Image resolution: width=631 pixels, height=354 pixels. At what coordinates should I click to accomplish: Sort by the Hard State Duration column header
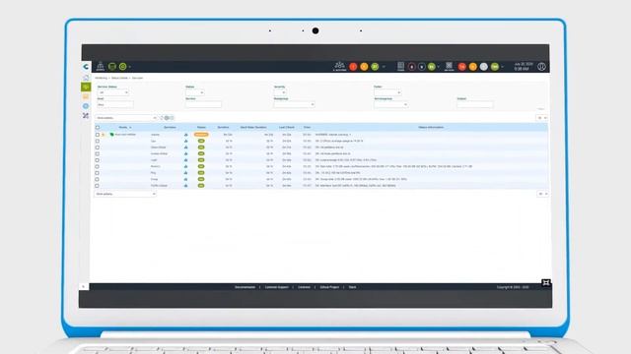point(253,127)
